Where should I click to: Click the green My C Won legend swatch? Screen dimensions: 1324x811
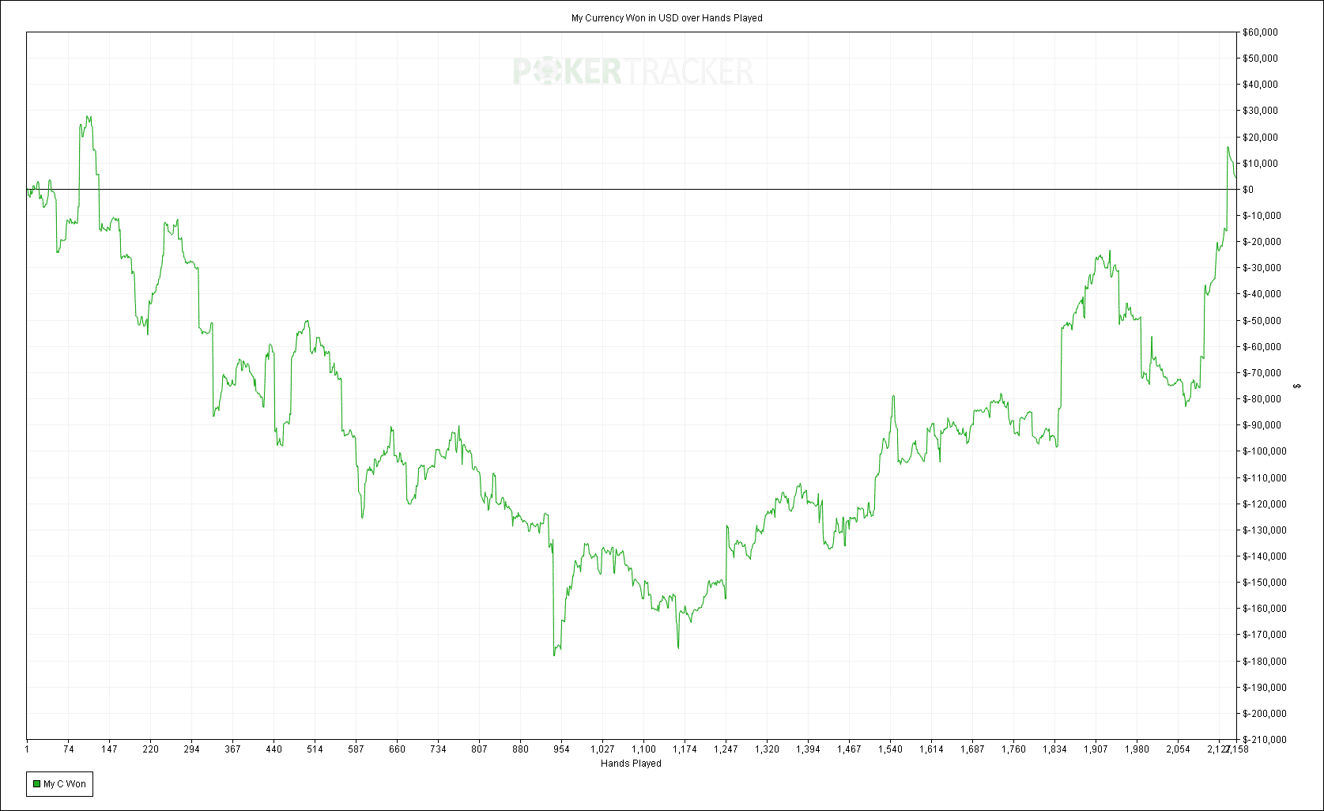tap(36, 784)
